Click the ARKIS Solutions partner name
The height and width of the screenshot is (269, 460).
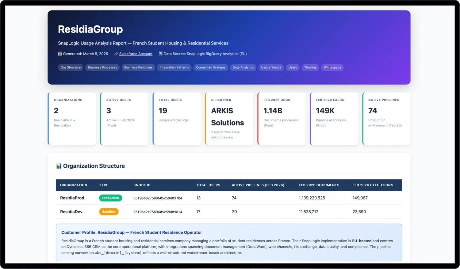pyautogui.click(x=228, y=117)
